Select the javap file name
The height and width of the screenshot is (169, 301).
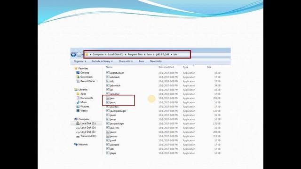pos(113,119)
